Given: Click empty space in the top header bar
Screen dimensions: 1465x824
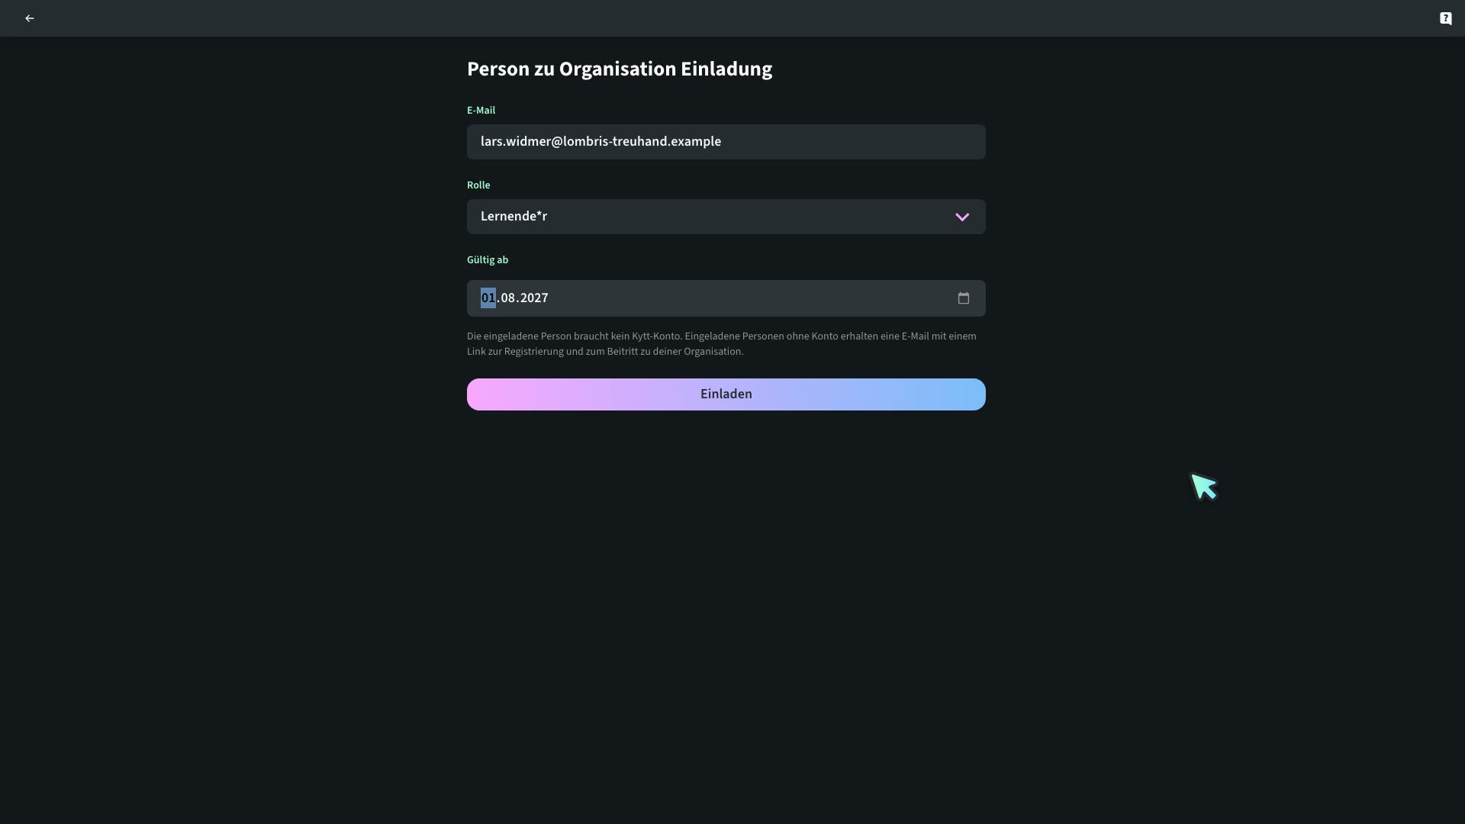Looking at the screenshot, I should (x=732, y=18).
